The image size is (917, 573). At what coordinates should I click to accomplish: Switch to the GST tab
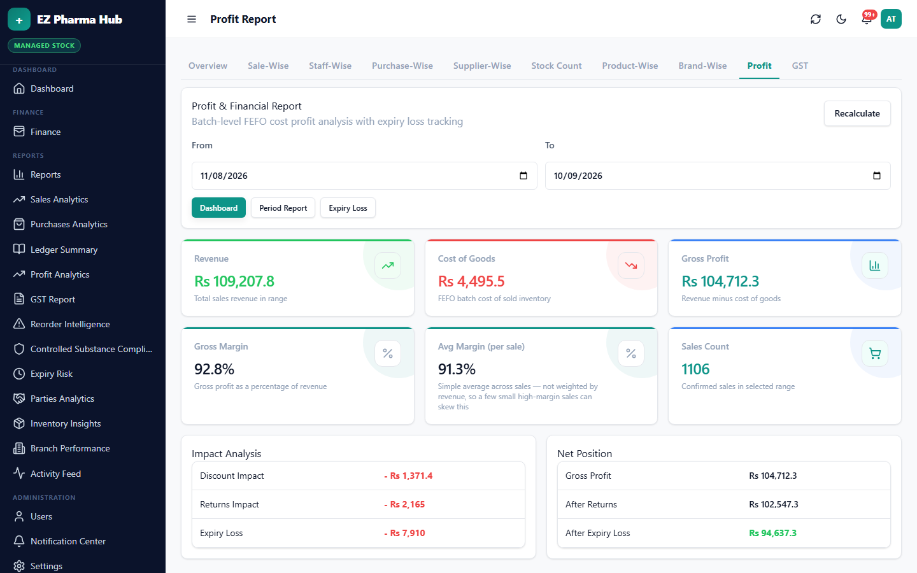800,66
